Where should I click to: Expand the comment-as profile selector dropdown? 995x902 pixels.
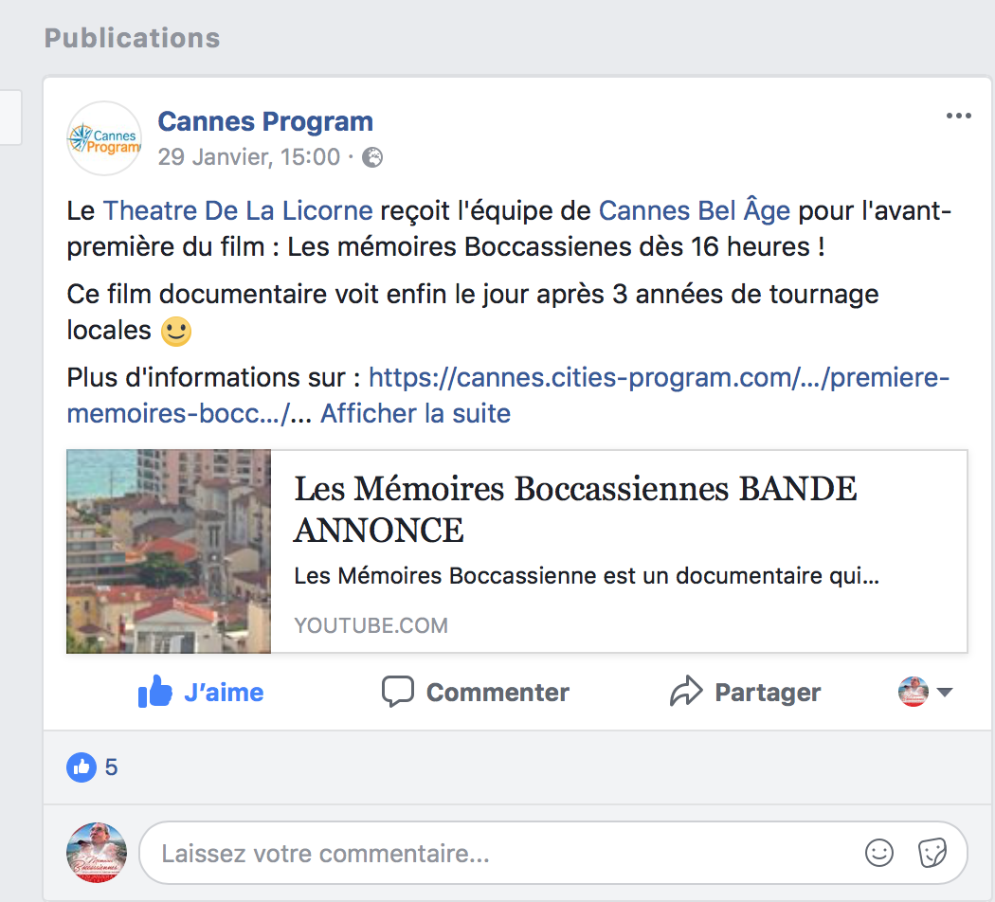(x=925, y=692)
